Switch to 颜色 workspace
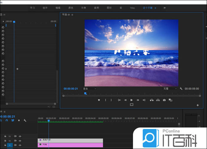The height and width of the screenshot is (149, 207). click(71, 8)
